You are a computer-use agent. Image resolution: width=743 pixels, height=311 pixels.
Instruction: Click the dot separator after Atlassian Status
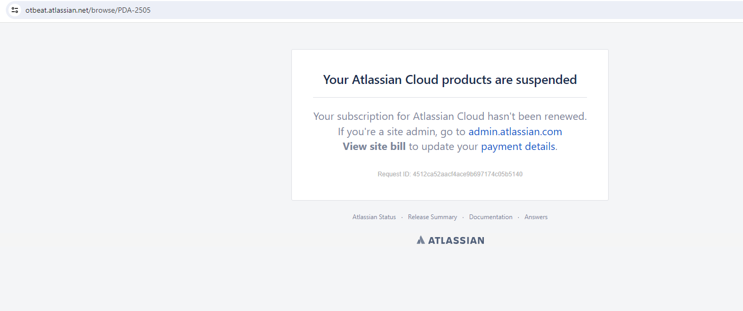tap(402, 217)
